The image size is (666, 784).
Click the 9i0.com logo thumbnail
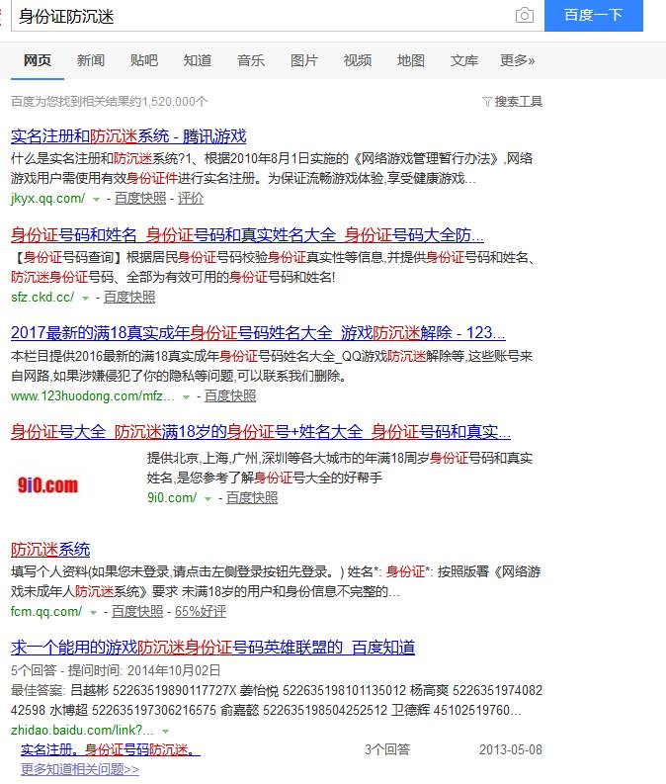pos(48,484)
